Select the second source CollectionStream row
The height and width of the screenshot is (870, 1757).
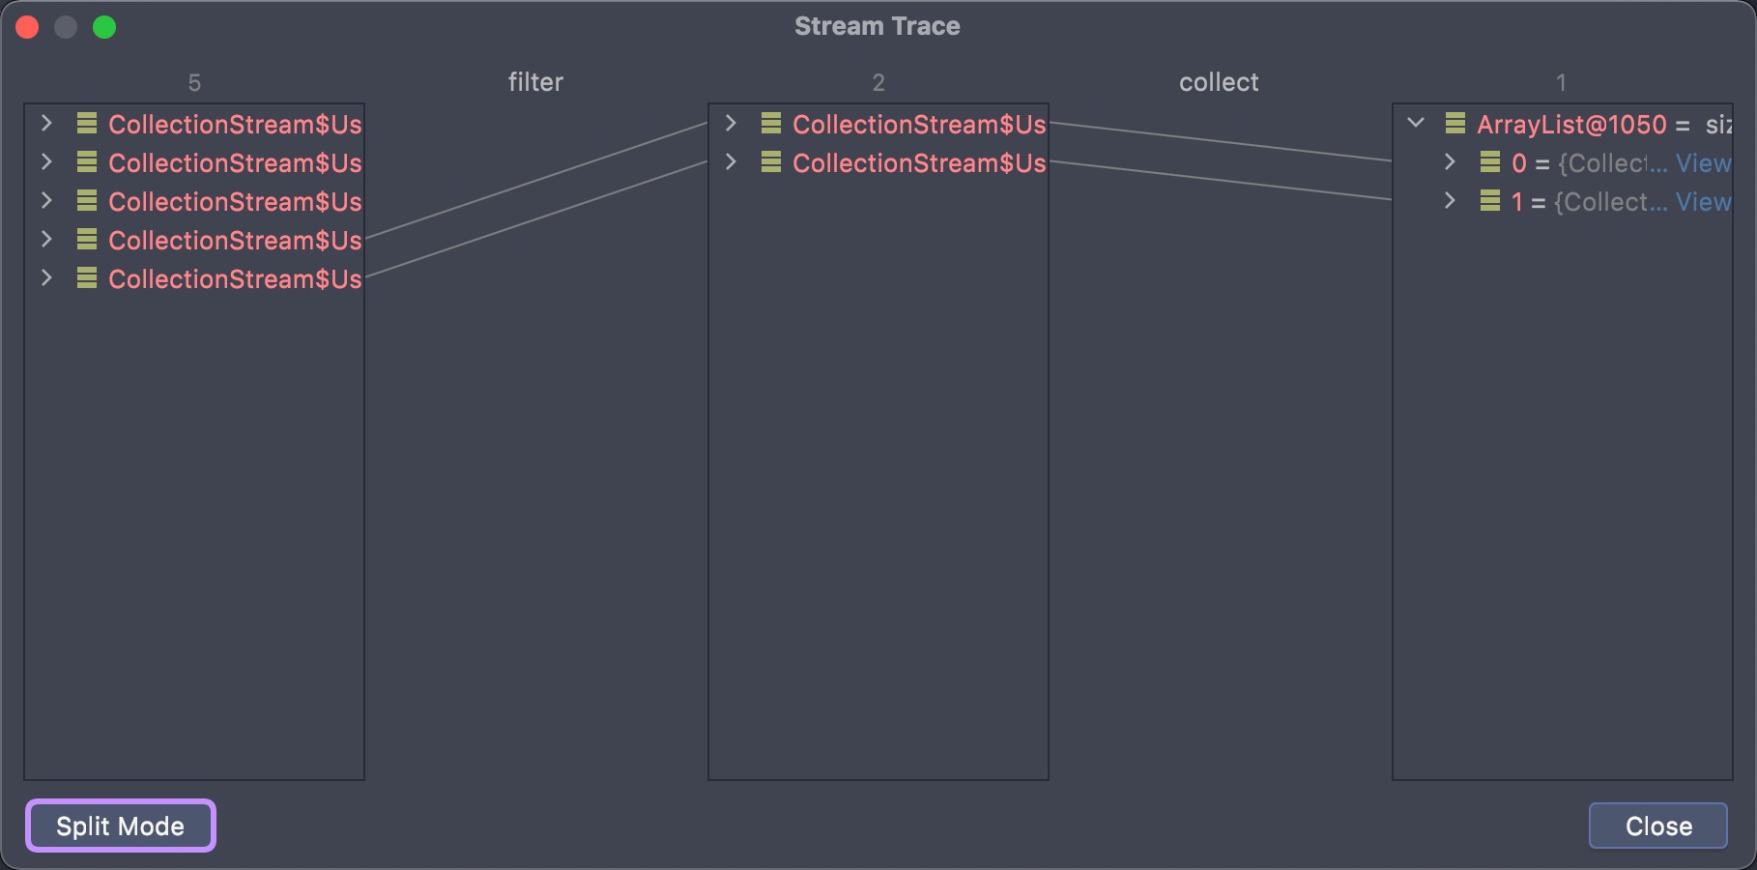pos(235,163)
